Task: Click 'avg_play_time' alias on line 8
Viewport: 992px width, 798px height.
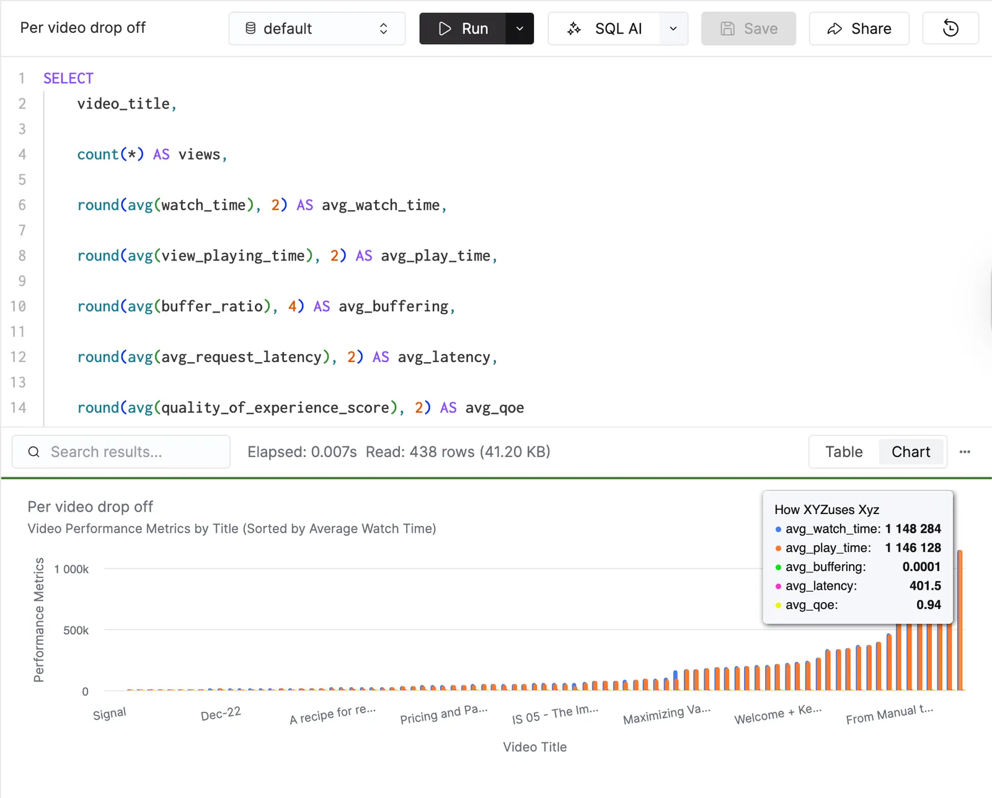Action: [435, 255]
